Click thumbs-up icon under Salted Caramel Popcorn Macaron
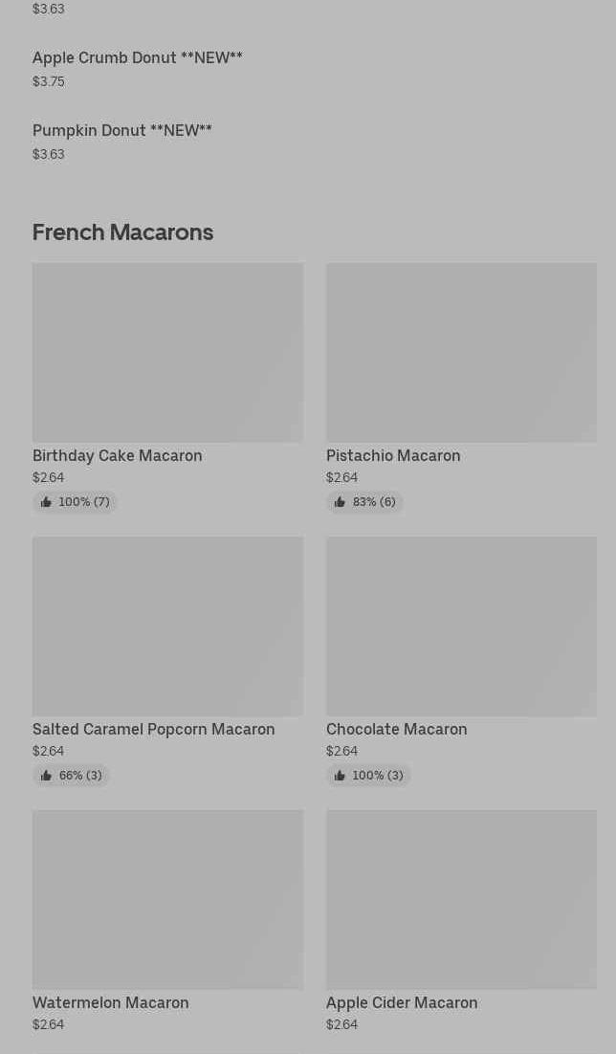 [x=46, y=776]
